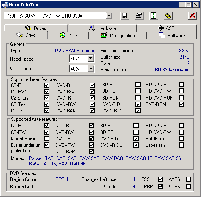Click the Region Code value 1
Viewport: 201px width, 197px height.
[x=67, y=187]
